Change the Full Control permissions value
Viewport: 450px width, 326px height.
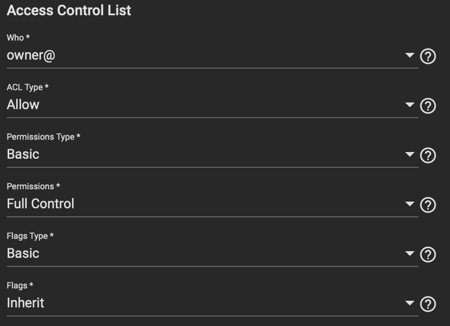(41, 204)
